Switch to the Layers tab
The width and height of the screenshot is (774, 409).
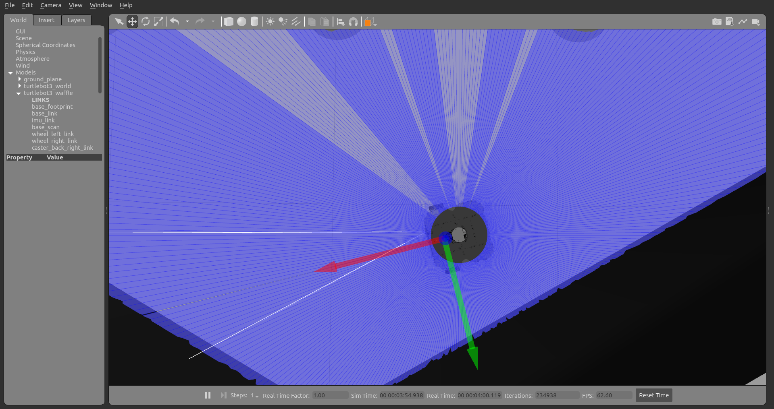[76, 20]
